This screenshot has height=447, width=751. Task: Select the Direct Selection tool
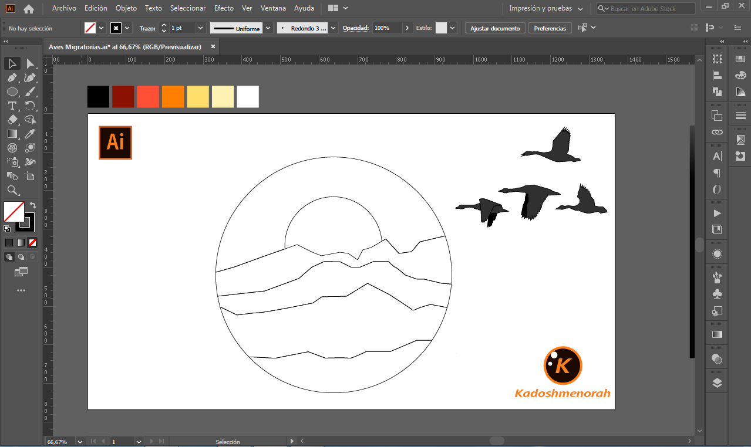point(30,63)
